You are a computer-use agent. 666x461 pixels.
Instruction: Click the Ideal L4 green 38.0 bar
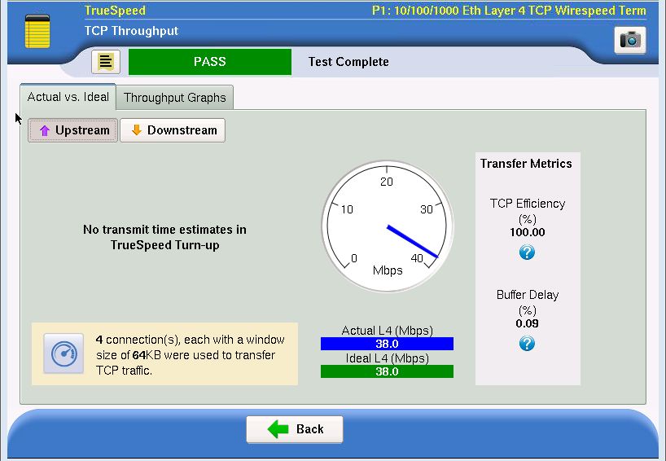(x=387, y=371)
